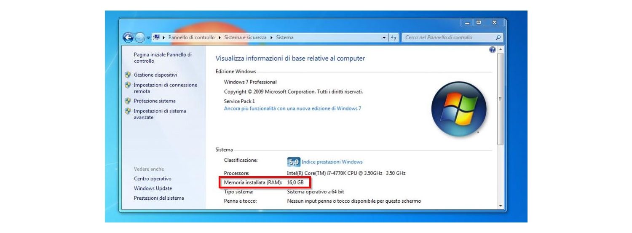632x233 pixels.
Task: Open 'Prestazioni del sistema' link
Action: 159,198
